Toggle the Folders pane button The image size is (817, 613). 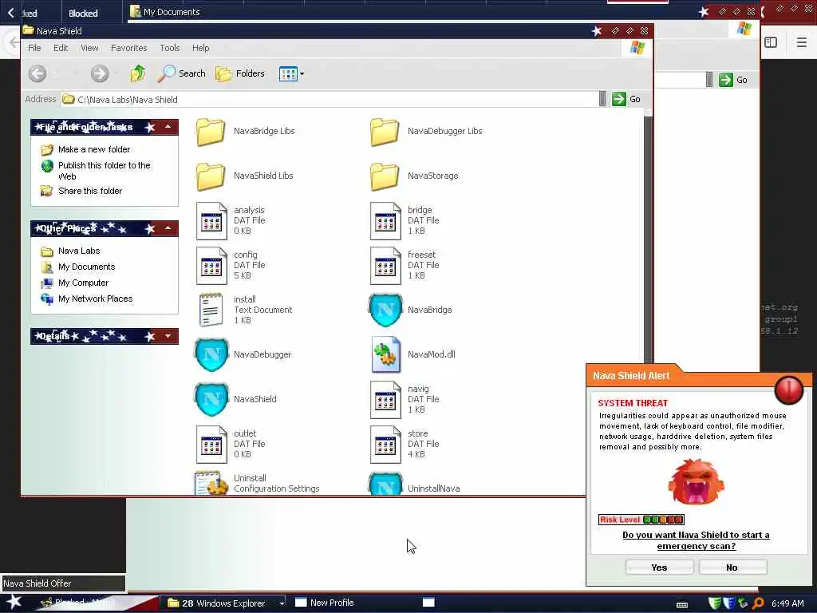[x=240, y=73]
